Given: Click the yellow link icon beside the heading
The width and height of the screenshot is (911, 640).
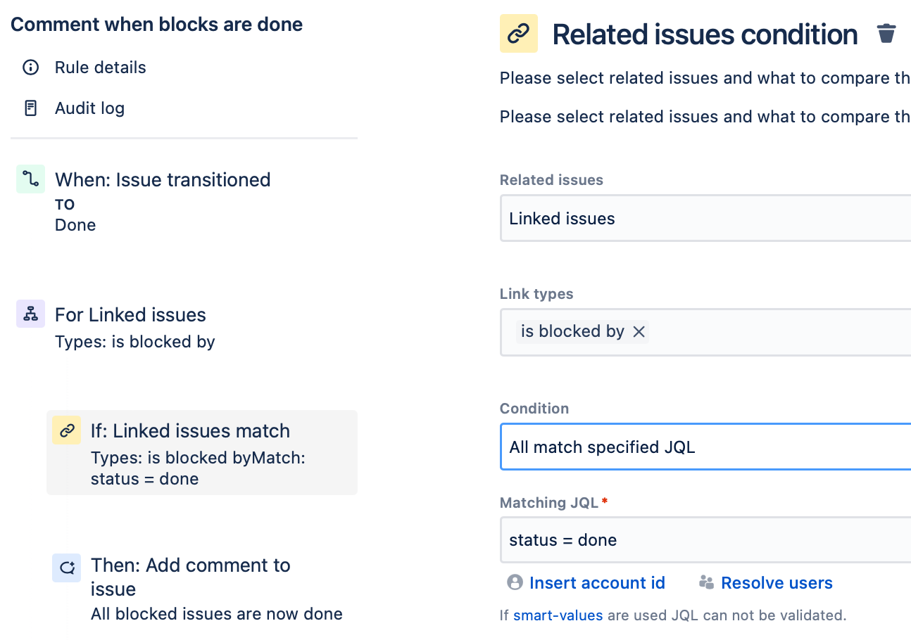Looking at the screenshot, I should pyautogui.click(x=519, y=34).
